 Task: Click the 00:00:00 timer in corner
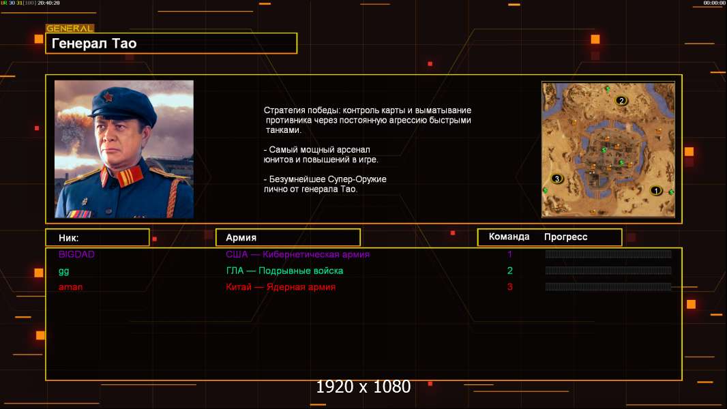(714, 3)
